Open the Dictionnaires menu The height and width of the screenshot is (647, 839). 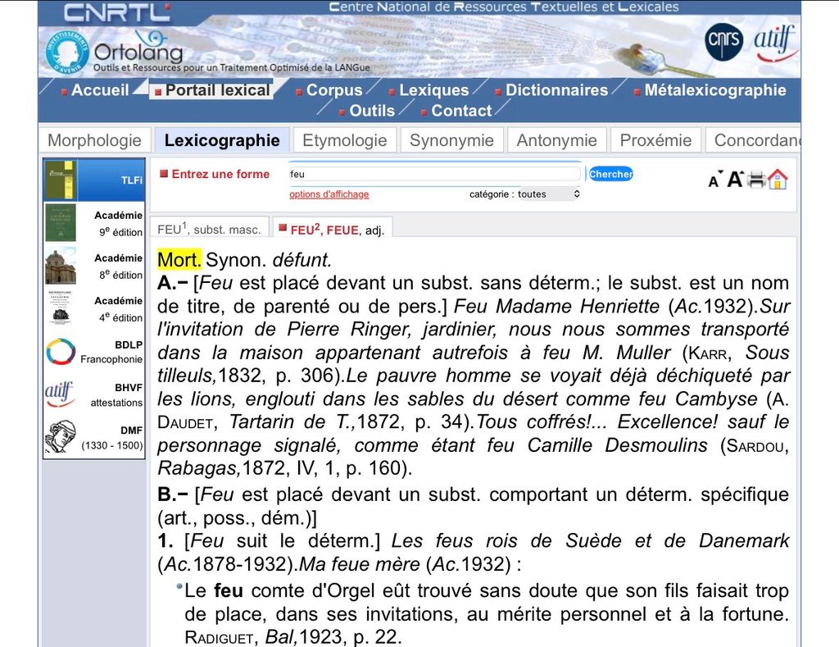(556, 90)
